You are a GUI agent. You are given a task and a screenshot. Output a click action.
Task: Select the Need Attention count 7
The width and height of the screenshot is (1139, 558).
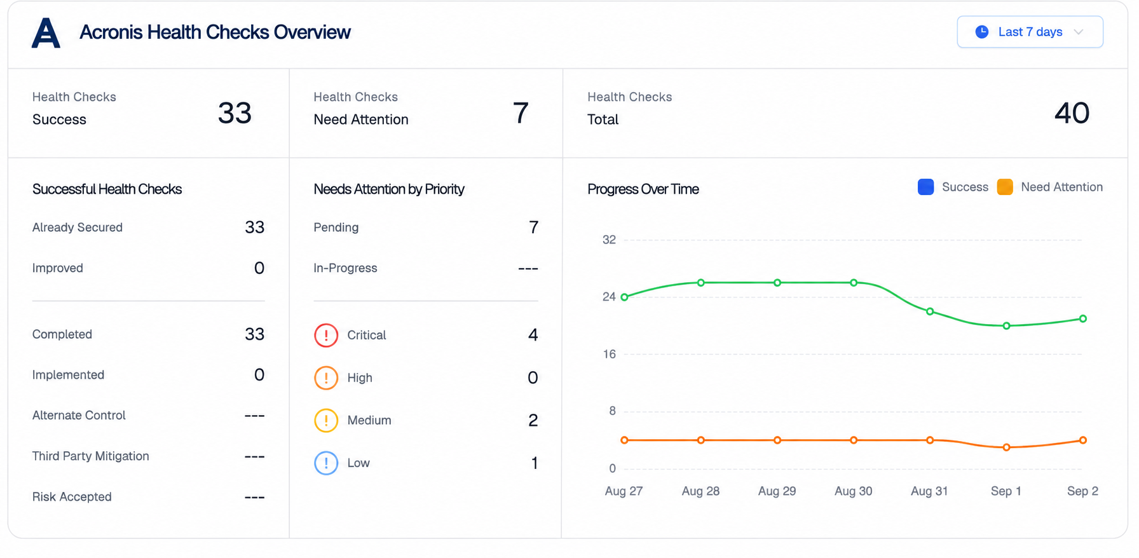(x=521, y=113)
